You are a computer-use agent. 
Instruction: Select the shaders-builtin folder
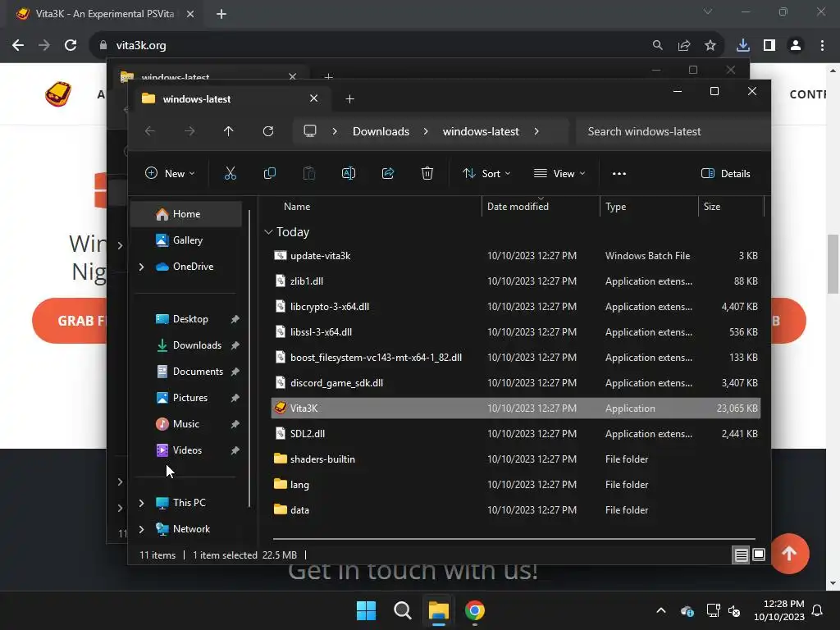516,459
